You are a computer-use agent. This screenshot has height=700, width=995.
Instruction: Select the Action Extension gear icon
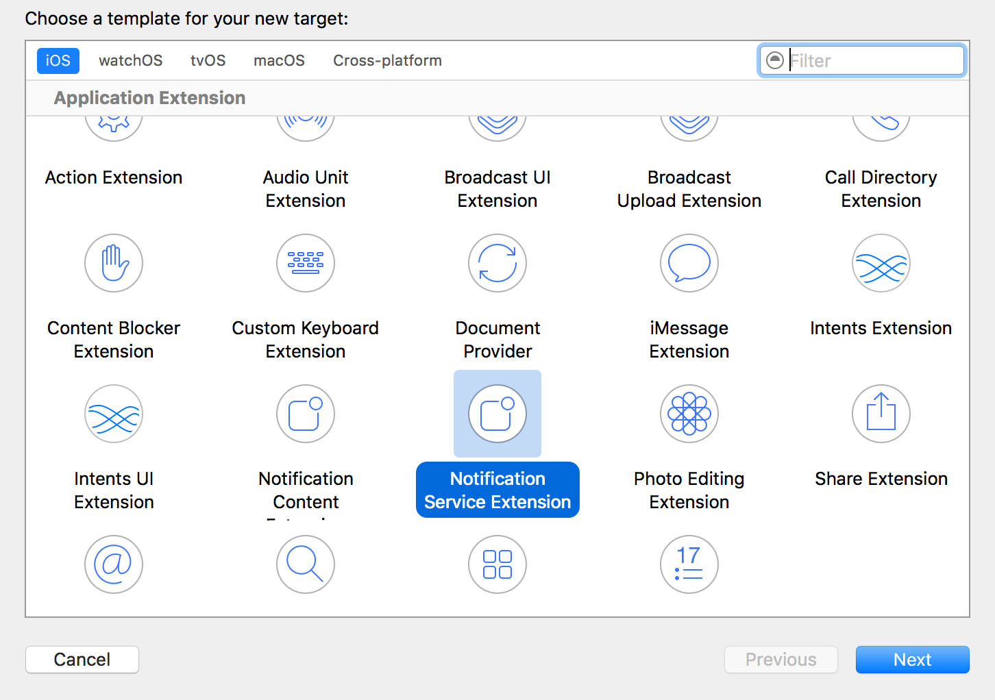[114, 129]
